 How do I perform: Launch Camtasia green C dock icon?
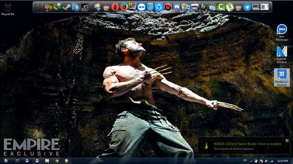[221, 7]
